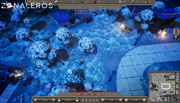Open the Map view
The width and height of the screenshot is (180, 103).
[x=112, y=100]
